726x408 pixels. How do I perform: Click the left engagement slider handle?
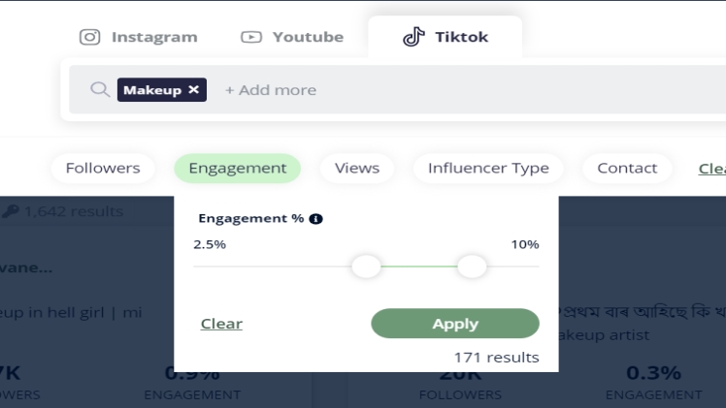pyautogui.click(x=366, y=266)
